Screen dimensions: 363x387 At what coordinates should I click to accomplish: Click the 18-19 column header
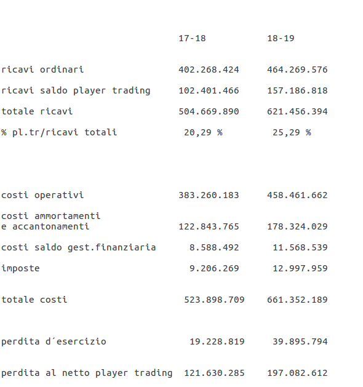281,39
